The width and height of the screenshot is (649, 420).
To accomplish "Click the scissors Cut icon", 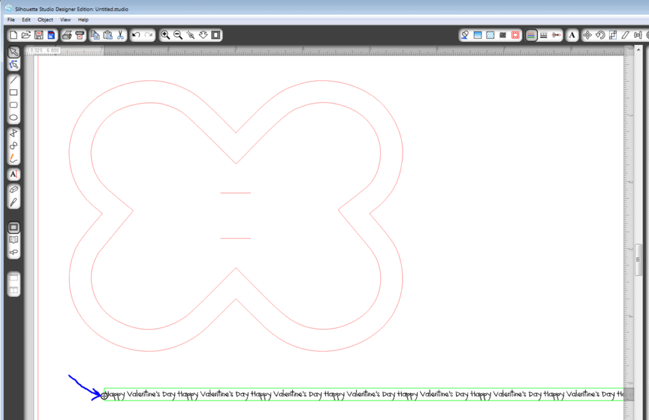I will point(119,35).
